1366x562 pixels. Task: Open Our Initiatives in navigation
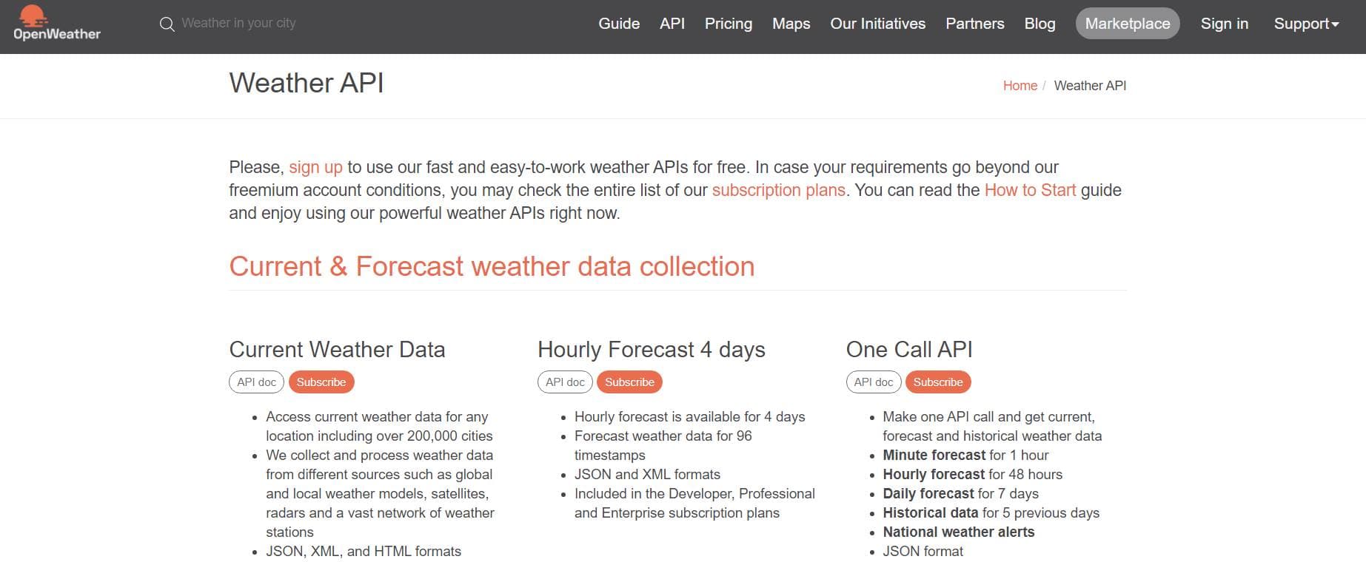[x=878, y=24]
